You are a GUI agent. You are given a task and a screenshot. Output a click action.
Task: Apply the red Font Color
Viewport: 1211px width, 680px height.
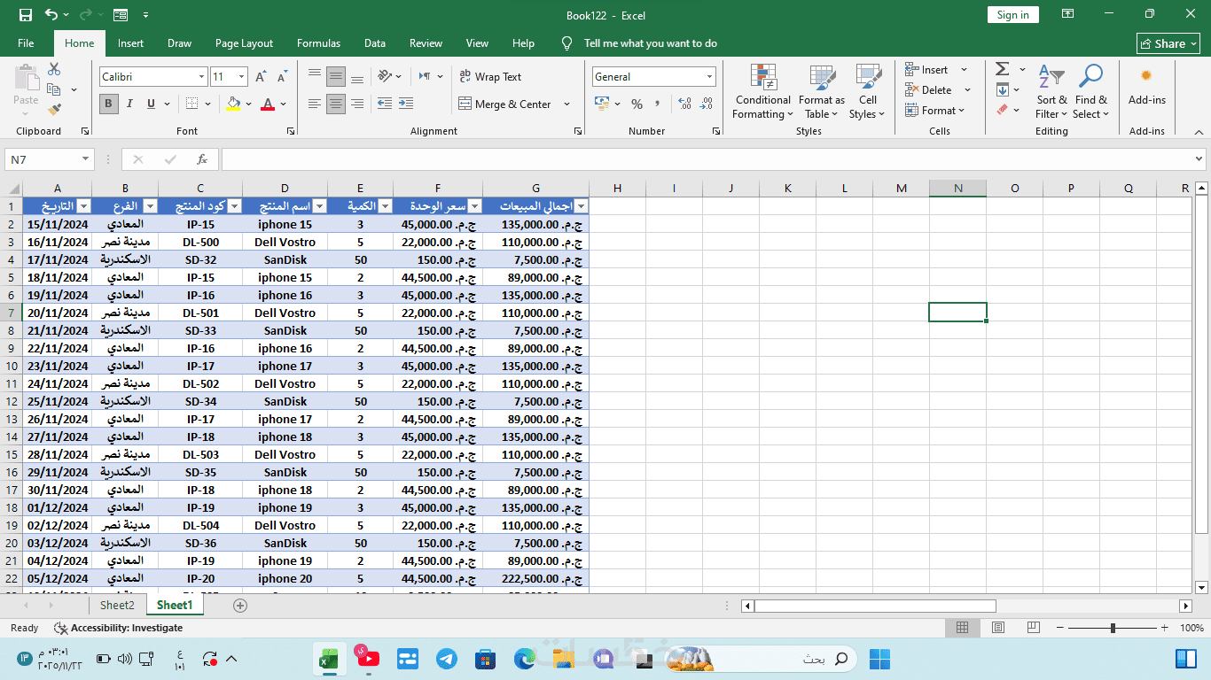[268, 104]
